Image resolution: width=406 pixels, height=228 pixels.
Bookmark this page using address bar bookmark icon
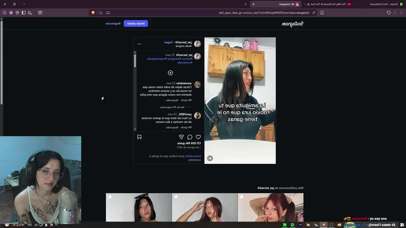(322, 13)
